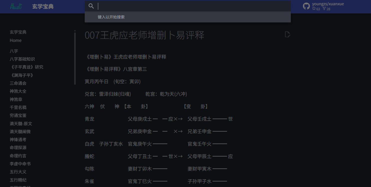Select 千里名稿 in the sidebar

[18, 107]
